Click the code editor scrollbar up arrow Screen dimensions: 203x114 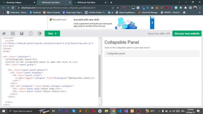point(99,38)
